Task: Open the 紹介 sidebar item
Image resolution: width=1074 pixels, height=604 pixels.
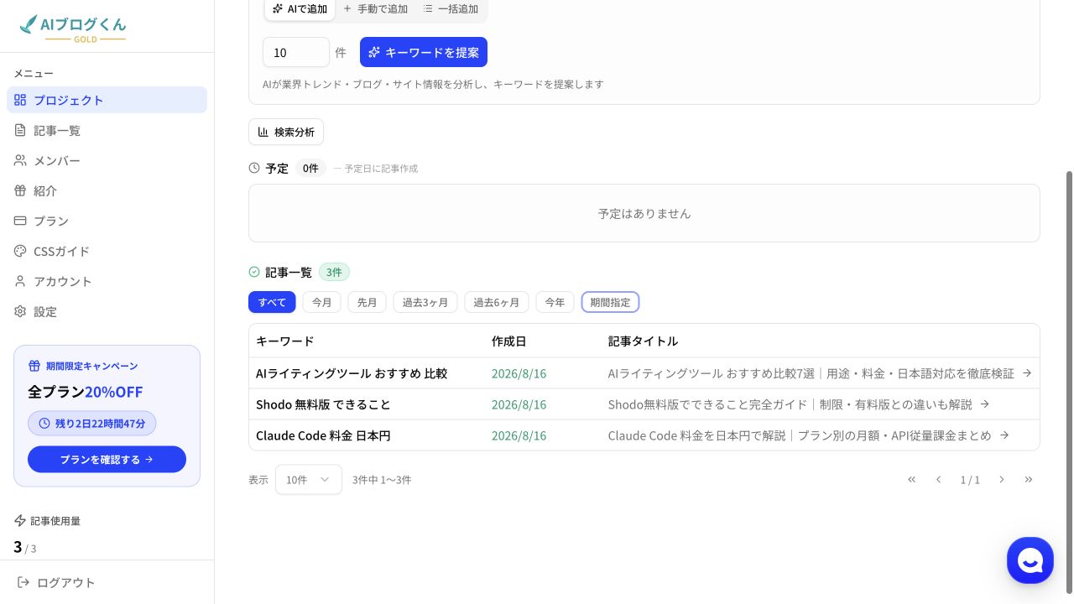Action: coord(107,190)
